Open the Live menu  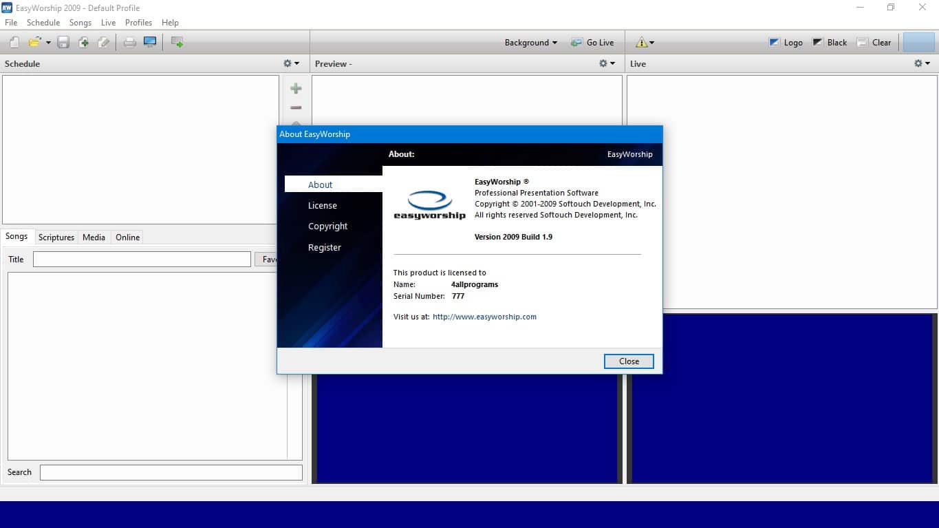point(109,23)
